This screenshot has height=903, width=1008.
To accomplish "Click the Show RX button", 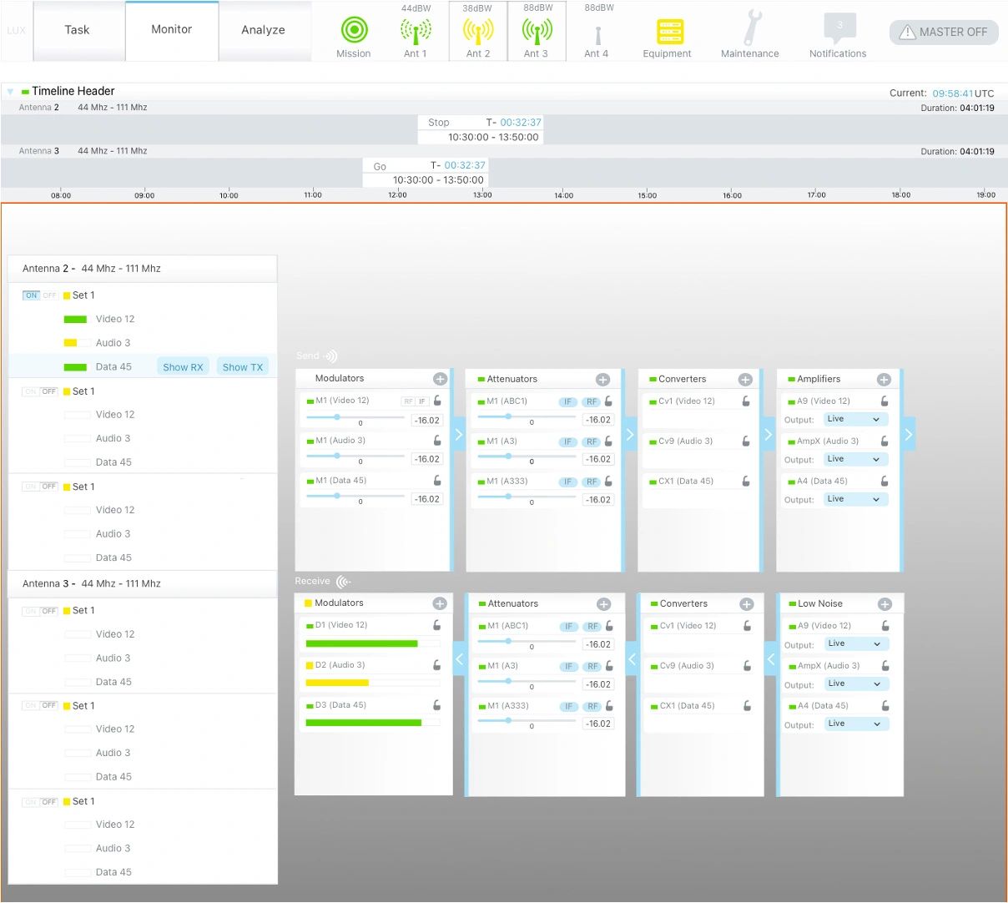I will point(183,367).
